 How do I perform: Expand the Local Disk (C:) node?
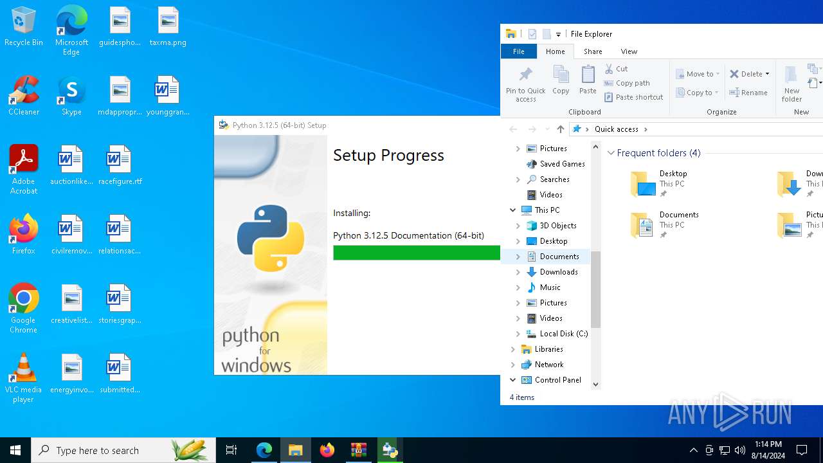tap(518, 334)
